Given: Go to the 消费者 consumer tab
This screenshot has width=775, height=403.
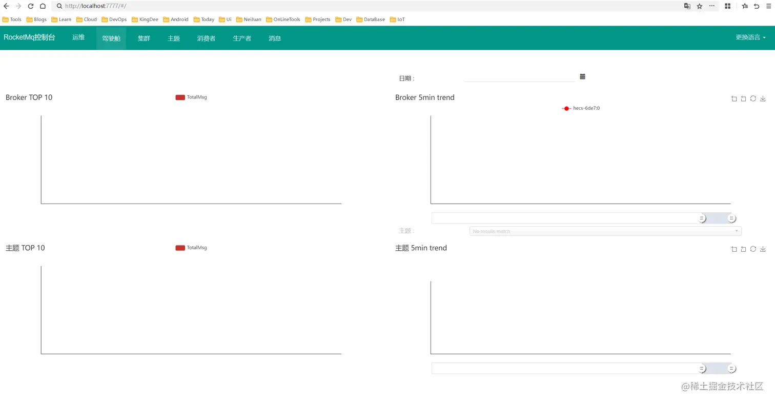Looking at the screenshot, I should tap(206, 38).
